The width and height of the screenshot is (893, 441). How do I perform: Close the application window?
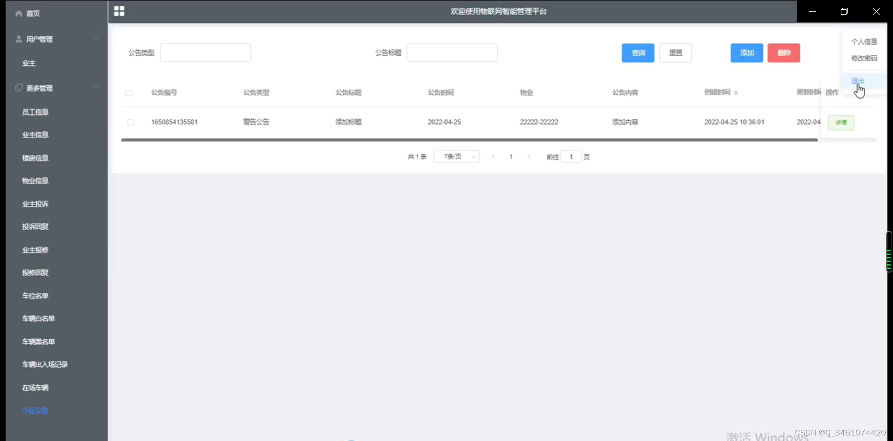coord(876,11)
